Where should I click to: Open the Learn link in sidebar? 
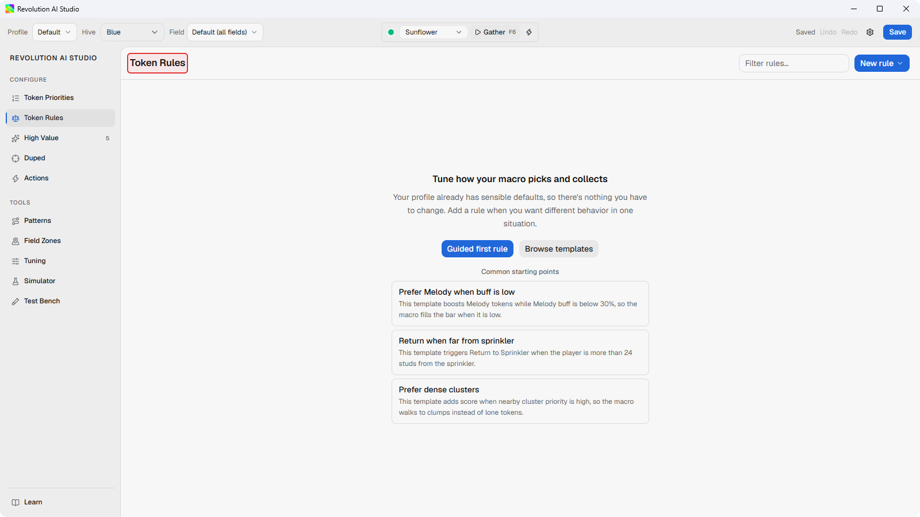pos(60,502)
